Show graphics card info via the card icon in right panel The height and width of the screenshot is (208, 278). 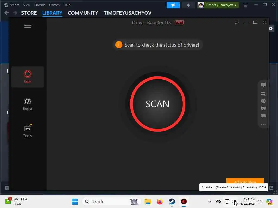tap(263, 108)
